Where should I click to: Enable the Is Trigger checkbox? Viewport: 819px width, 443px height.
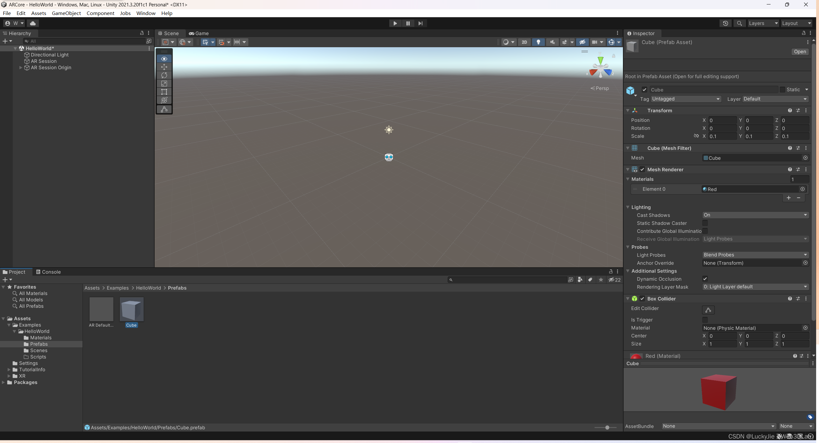(x=705, y=320)
